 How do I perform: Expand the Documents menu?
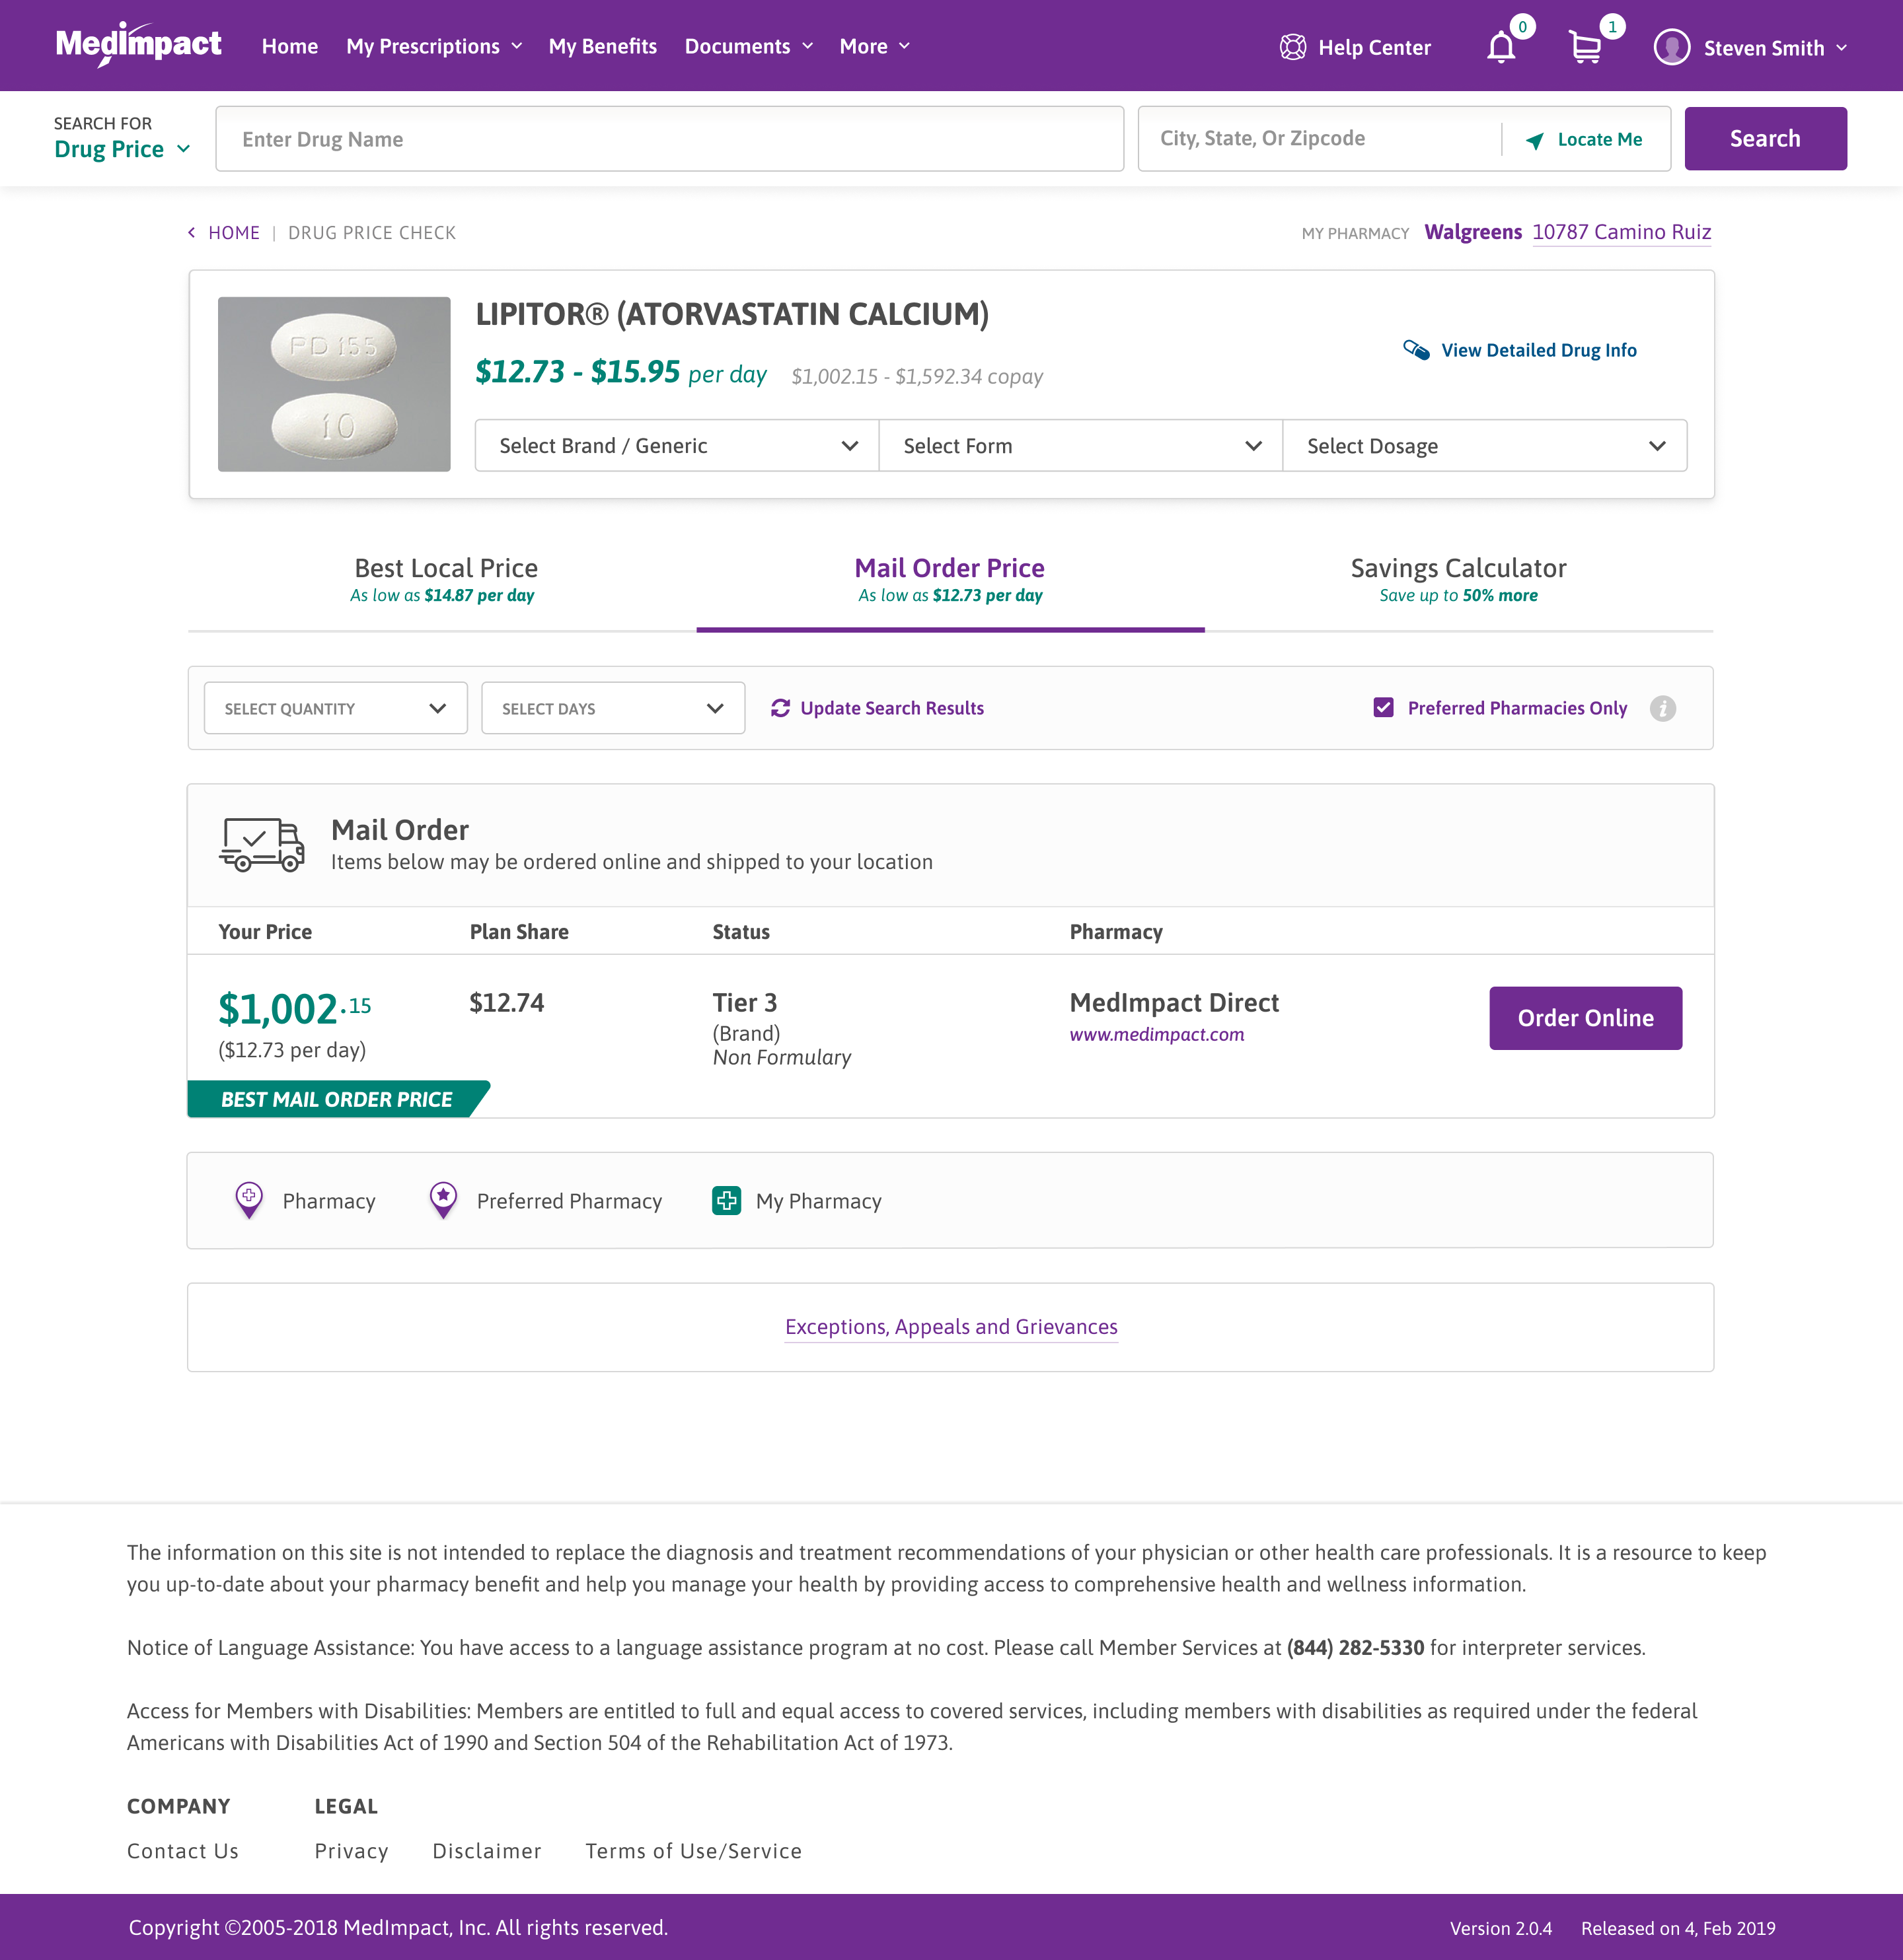click(749, 46)
